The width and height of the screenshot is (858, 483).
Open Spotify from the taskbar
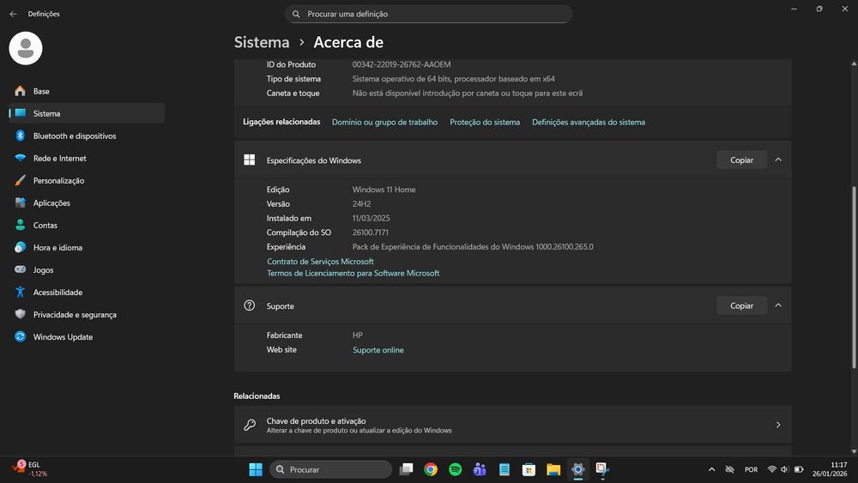coord(456,469)
